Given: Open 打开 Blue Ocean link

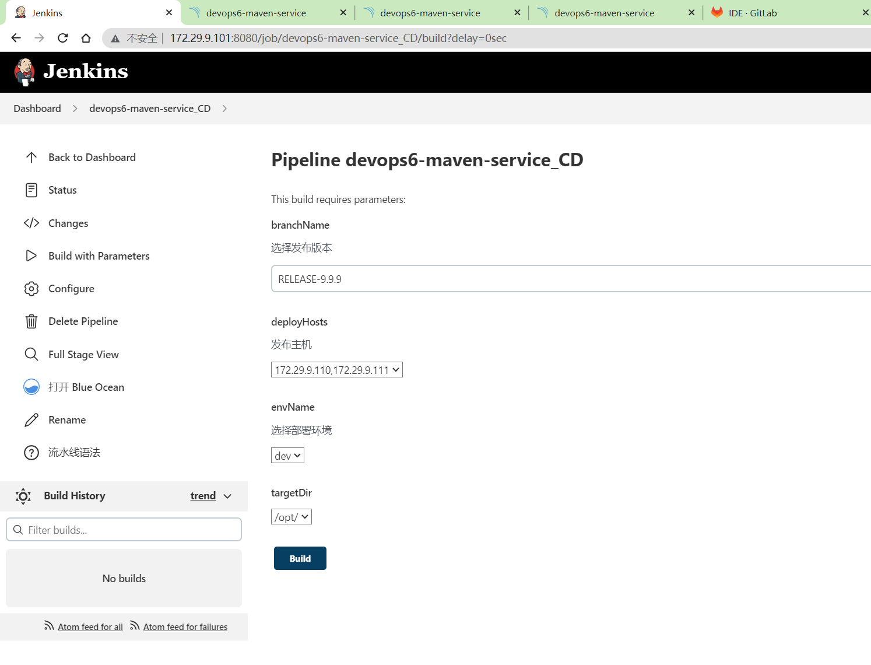Looking at the screenshot, I should point(86,387).
